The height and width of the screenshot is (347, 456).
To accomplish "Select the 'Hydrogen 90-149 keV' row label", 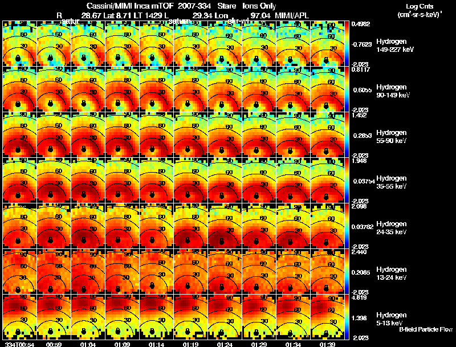I will (393, 91).
